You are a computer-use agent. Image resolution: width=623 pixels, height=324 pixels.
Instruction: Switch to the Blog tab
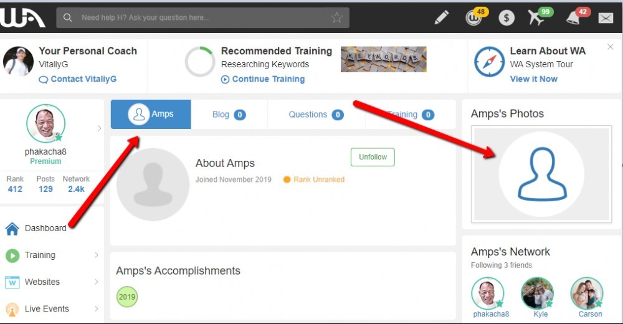click(x=229, y=115)
